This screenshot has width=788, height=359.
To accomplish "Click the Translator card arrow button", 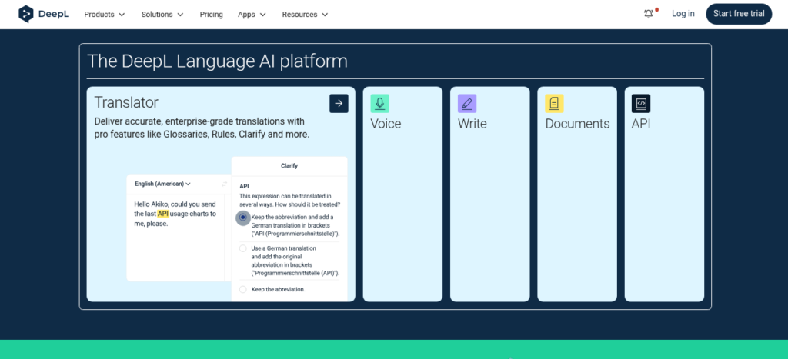I will pyautogui.click(x=339, y=104).
